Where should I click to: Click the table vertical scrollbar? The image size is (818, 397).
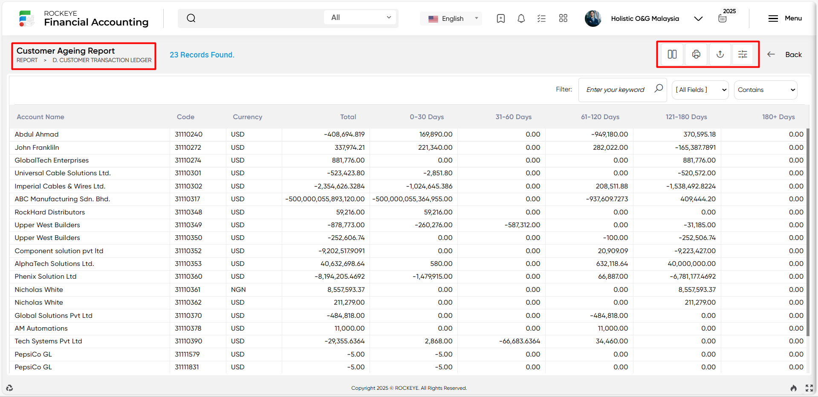pos(808,232)
